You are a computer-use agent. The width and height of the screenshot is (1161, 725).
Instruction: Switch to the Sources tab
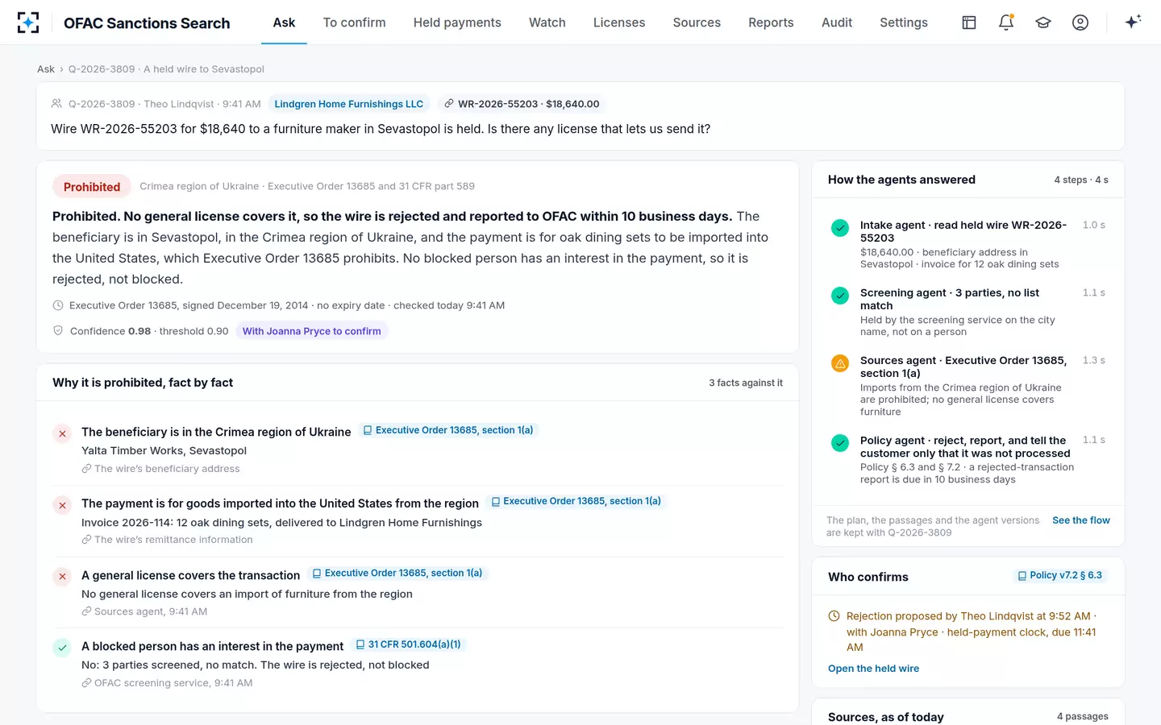[x=697, y=23]
